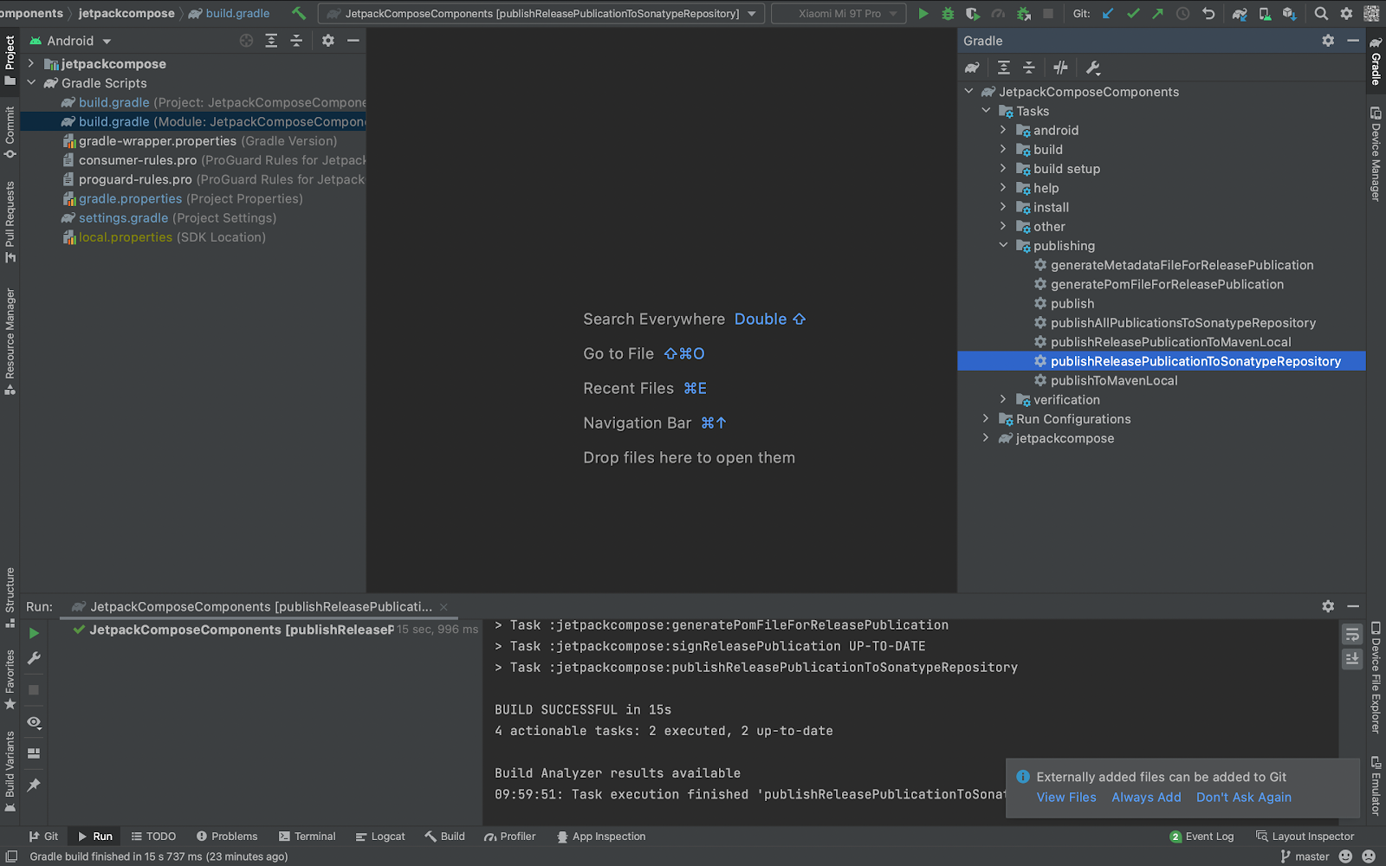This screenshot has width=1386, height=866.
Task: Click the master branch widget in status bar
Action: [1305, 856]
